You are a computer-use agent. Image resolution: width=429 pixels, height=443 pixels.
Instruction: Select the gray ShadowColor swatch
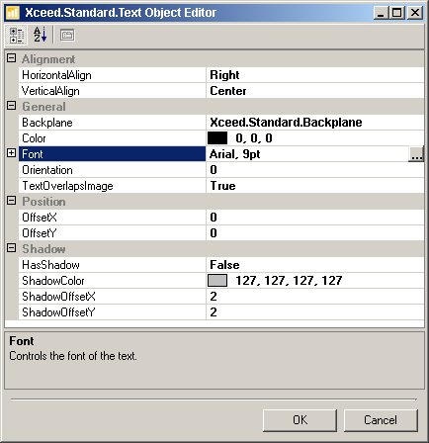pos(217,281)
